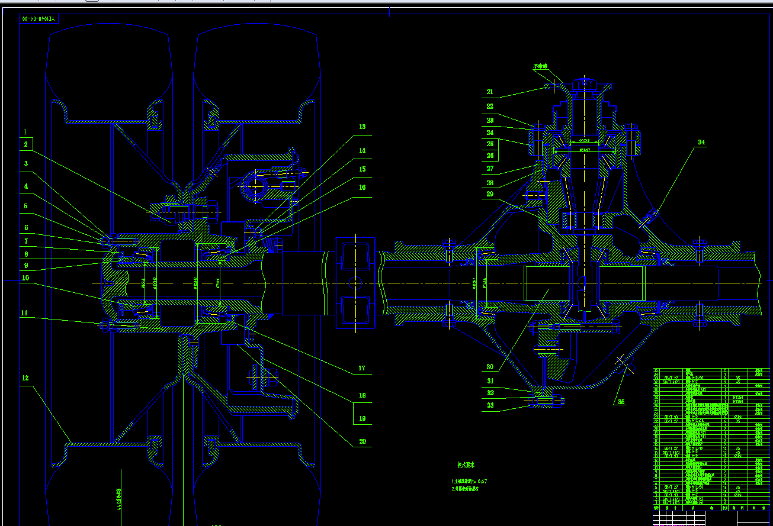This screenshot has width=773, height=526.
Task: Click part callout number 3
Action: 25,163
